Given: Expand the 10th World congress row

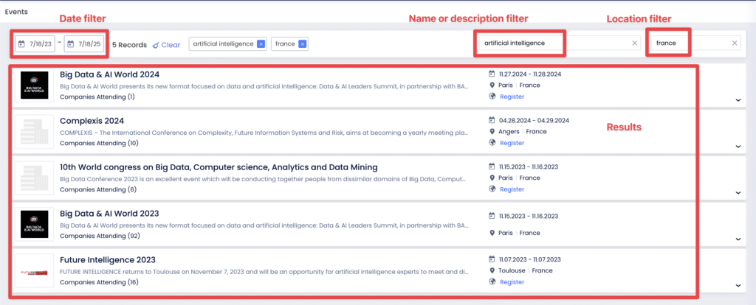Looking at the screenshot, I should coord(738,192).
